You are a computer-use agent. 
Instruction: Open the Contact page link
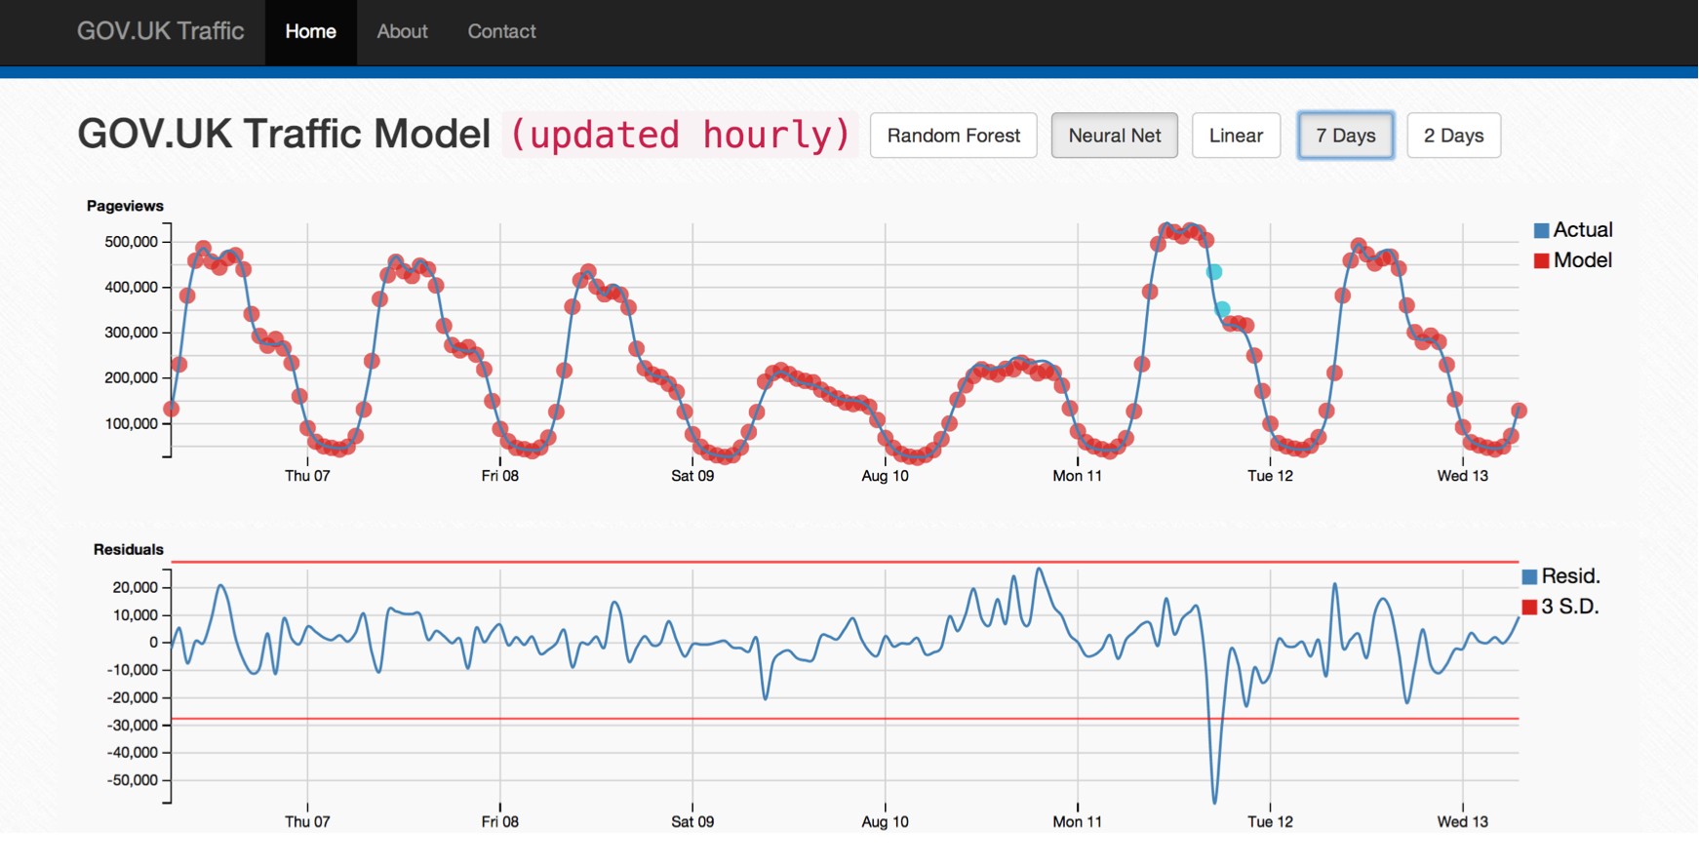[501, 32]
